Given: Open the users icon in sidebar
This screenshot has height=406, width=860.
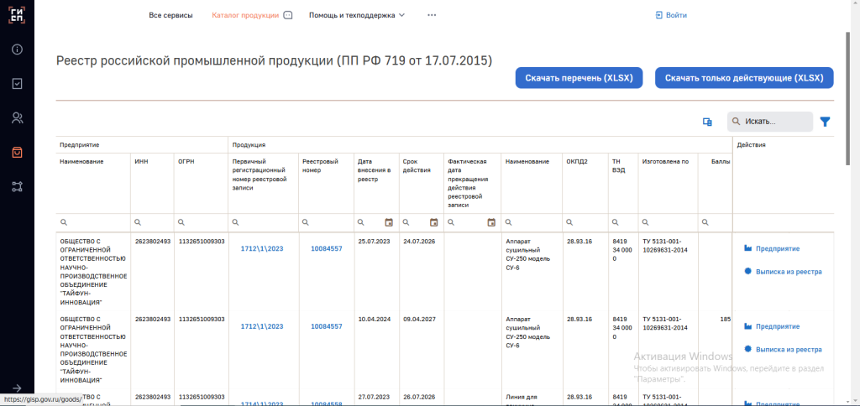Looking at the screenshot, I should 17,117.
